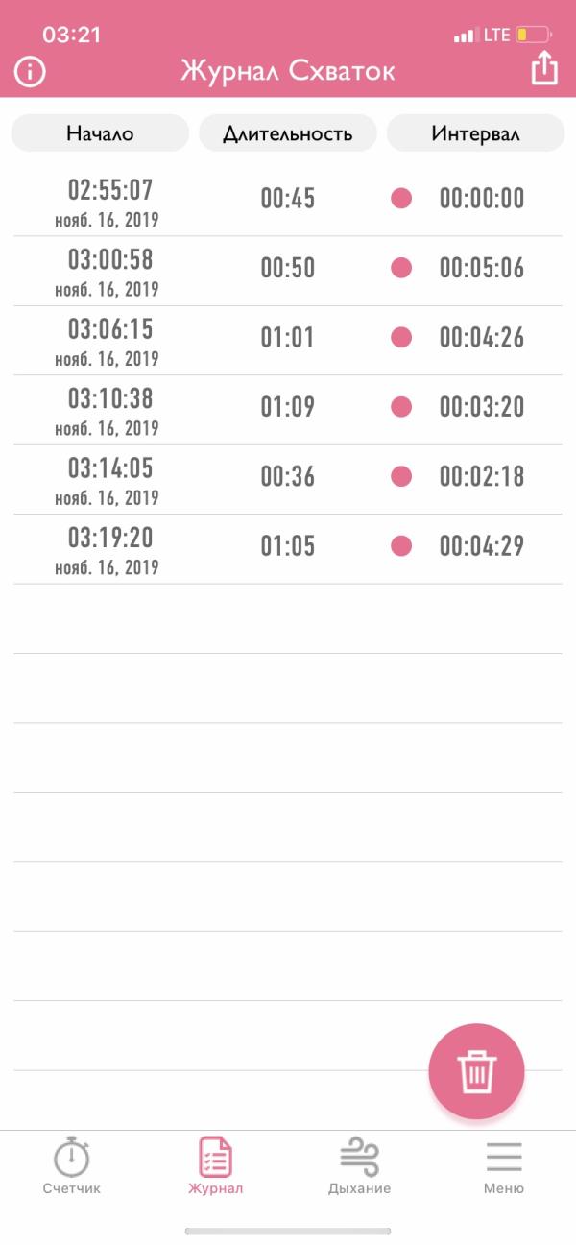Tap the 00:04:29 interval value
This screenshot has height=1245, width=576.
pyautogui.click(x=482, y=546)
